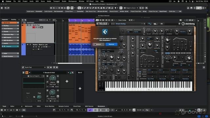Click the Home icon in the Cubase toolbar
The image size is (210, 118).
(2, 8)
